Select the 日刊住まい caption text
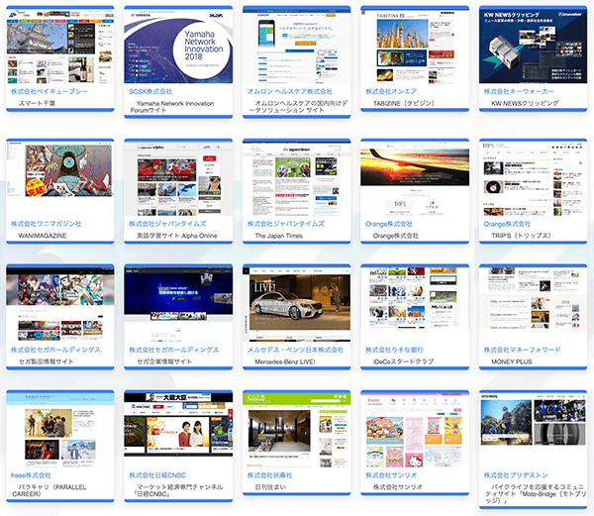The height and width of the screenshot is (516, 594). [x=270, y=487]
